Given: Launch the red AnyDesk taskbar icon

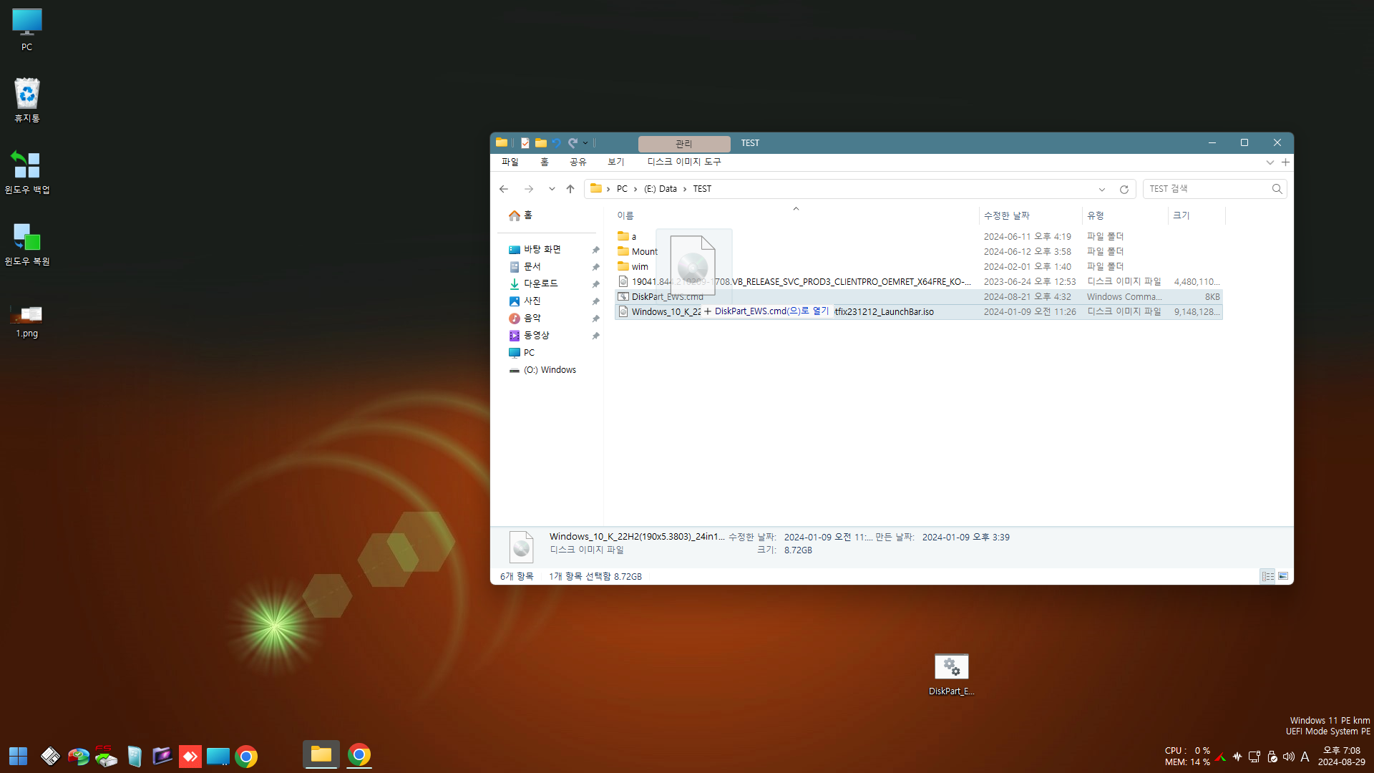Looking at the screenshot, I should (x=190, y=756).
